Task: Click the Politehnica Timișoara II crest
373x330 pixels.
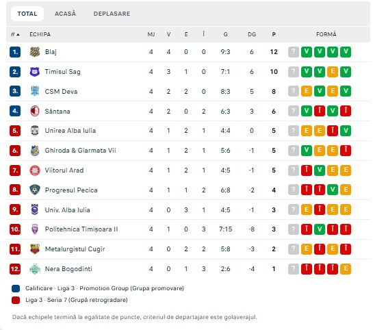Action: 35,229
